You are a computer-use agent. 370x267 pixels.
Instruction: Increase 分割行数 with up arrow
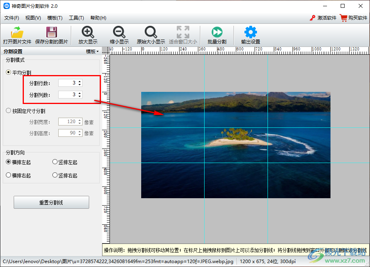point(80,81)
